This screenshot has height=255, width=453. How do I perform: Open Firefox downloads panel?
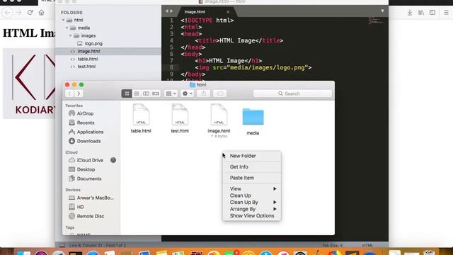[x=410, y=13]
